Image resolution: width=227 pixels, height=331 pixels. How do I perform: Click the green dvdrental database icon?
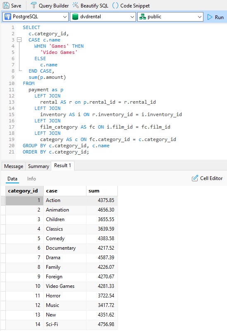point(75,17)
